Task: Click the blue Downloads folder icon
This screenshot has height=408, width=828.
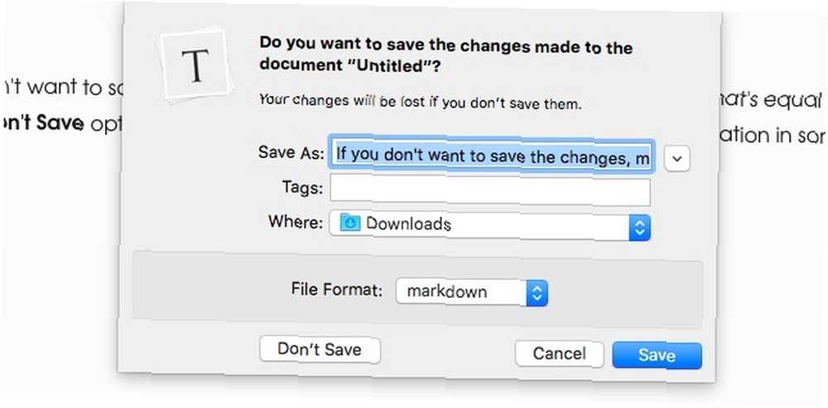Action: coord(349,223)
